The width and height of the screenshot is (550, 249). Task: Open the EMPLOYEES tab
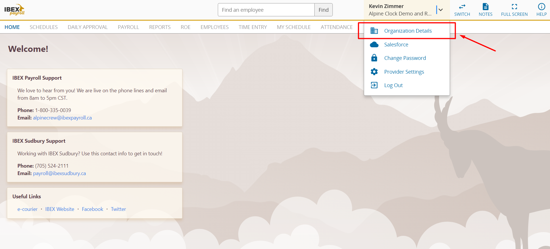(x=215, y=27)
